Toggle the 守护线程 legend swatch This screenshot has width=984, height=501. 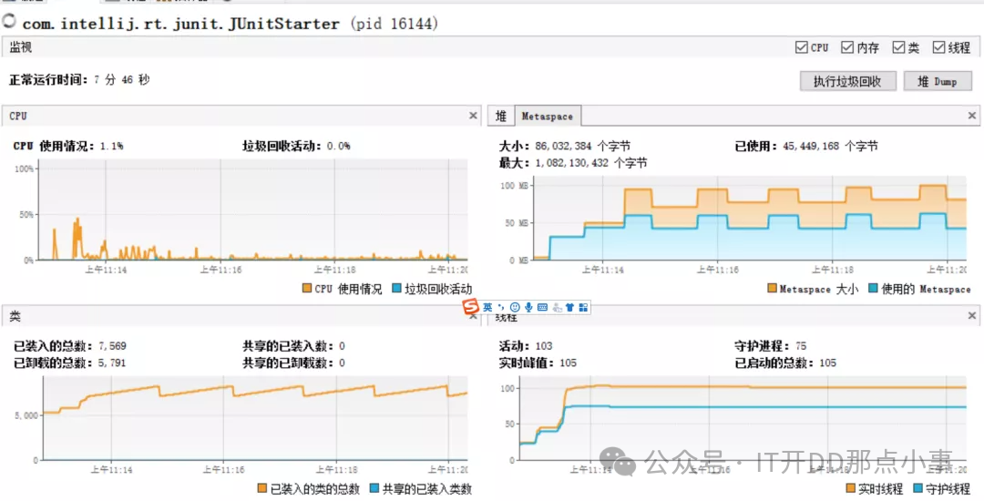[x=918, y=489]
